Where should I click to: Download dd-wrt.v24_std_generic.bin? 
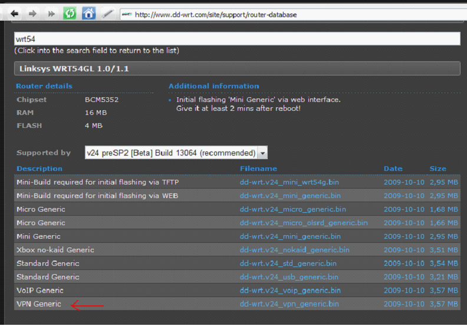[x=288, y=263]
